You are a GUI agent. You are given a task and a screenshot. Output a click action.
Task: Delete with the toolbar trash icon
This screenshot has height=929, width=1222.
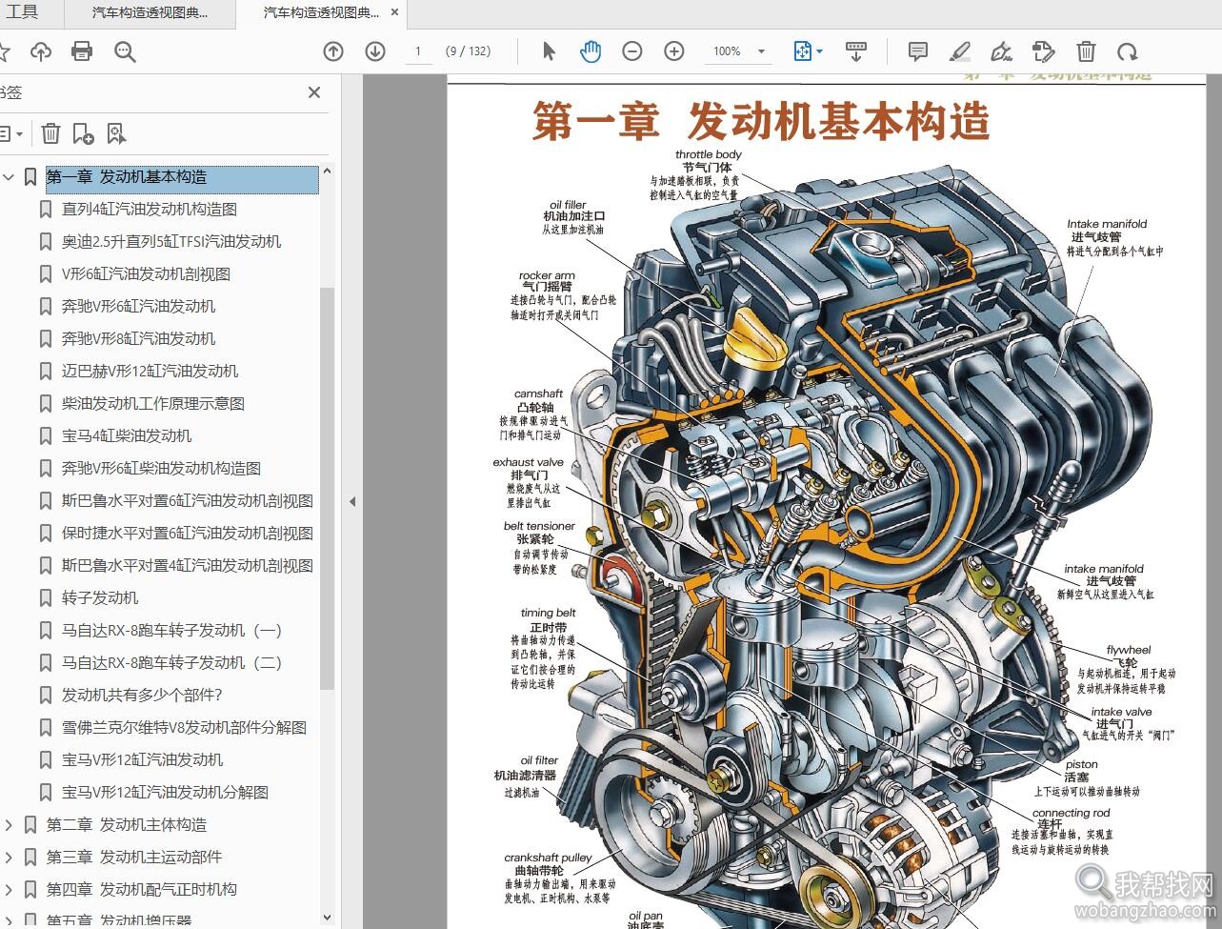click(x=1086, y=51)
